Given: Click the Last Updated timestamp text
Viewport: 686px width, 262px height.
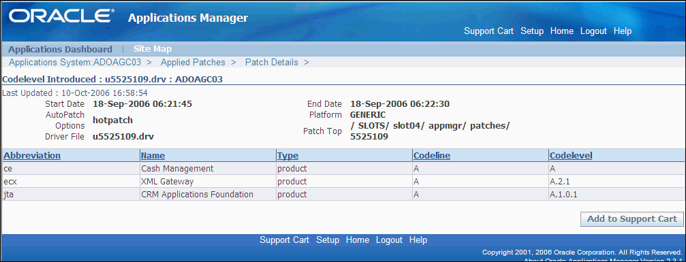Looking at the screenshot, I should click(x=75, y=93).
